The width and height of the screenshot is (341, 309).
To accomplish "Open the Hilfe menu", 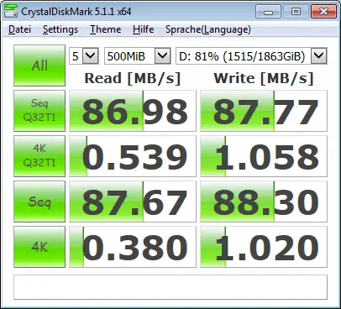I will (x=144, y=29).
